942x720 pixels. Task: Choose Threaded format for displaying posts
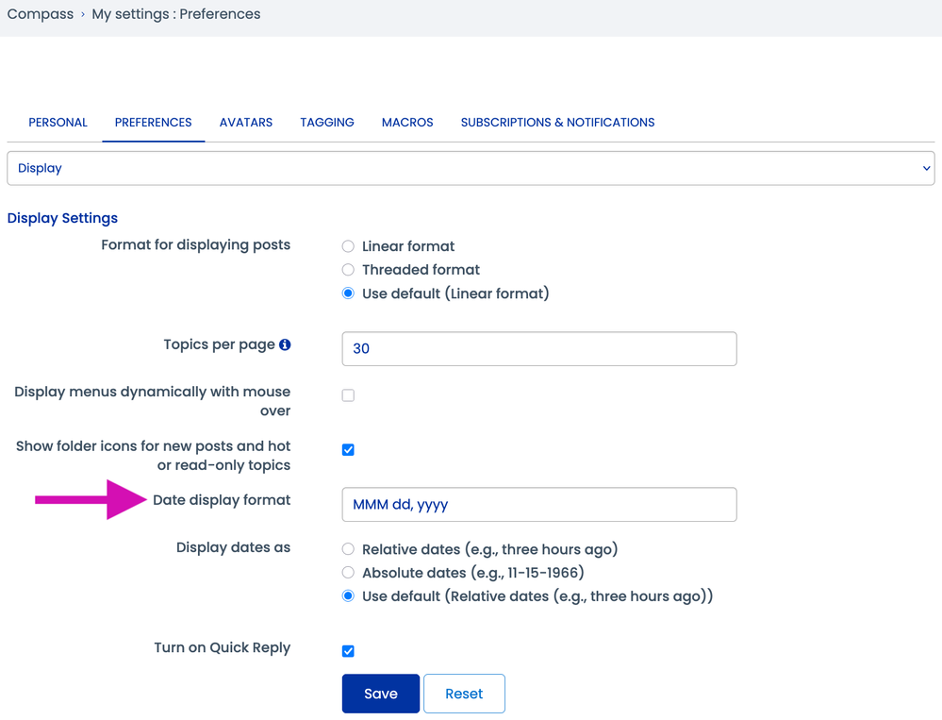pyautogui.click(x=348, y=270)
